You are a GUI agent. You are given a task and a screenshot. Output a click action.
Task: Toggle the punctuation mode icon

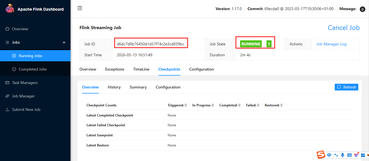click(336, 155)
